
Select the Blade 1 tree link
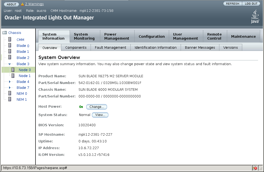tap(23, 52)
